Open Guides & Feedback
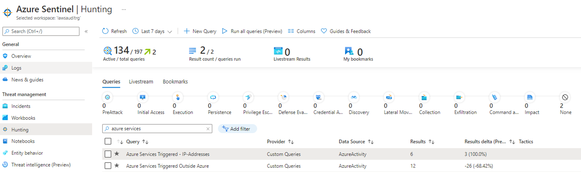Image resolution: width=581 pixels, height=175 pixels. click(x=346, y=31)
